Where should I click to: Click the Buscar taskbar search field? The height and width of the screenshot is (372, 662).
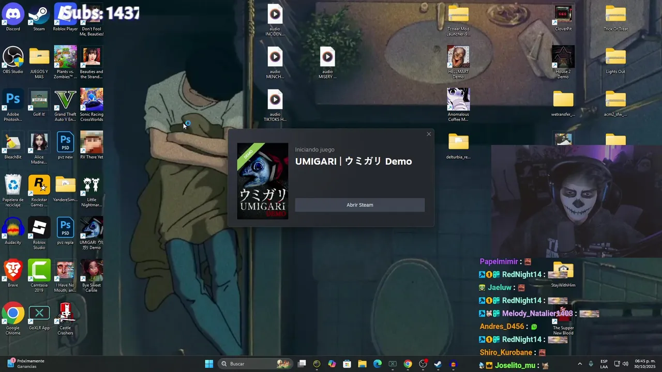pos(255,364)
